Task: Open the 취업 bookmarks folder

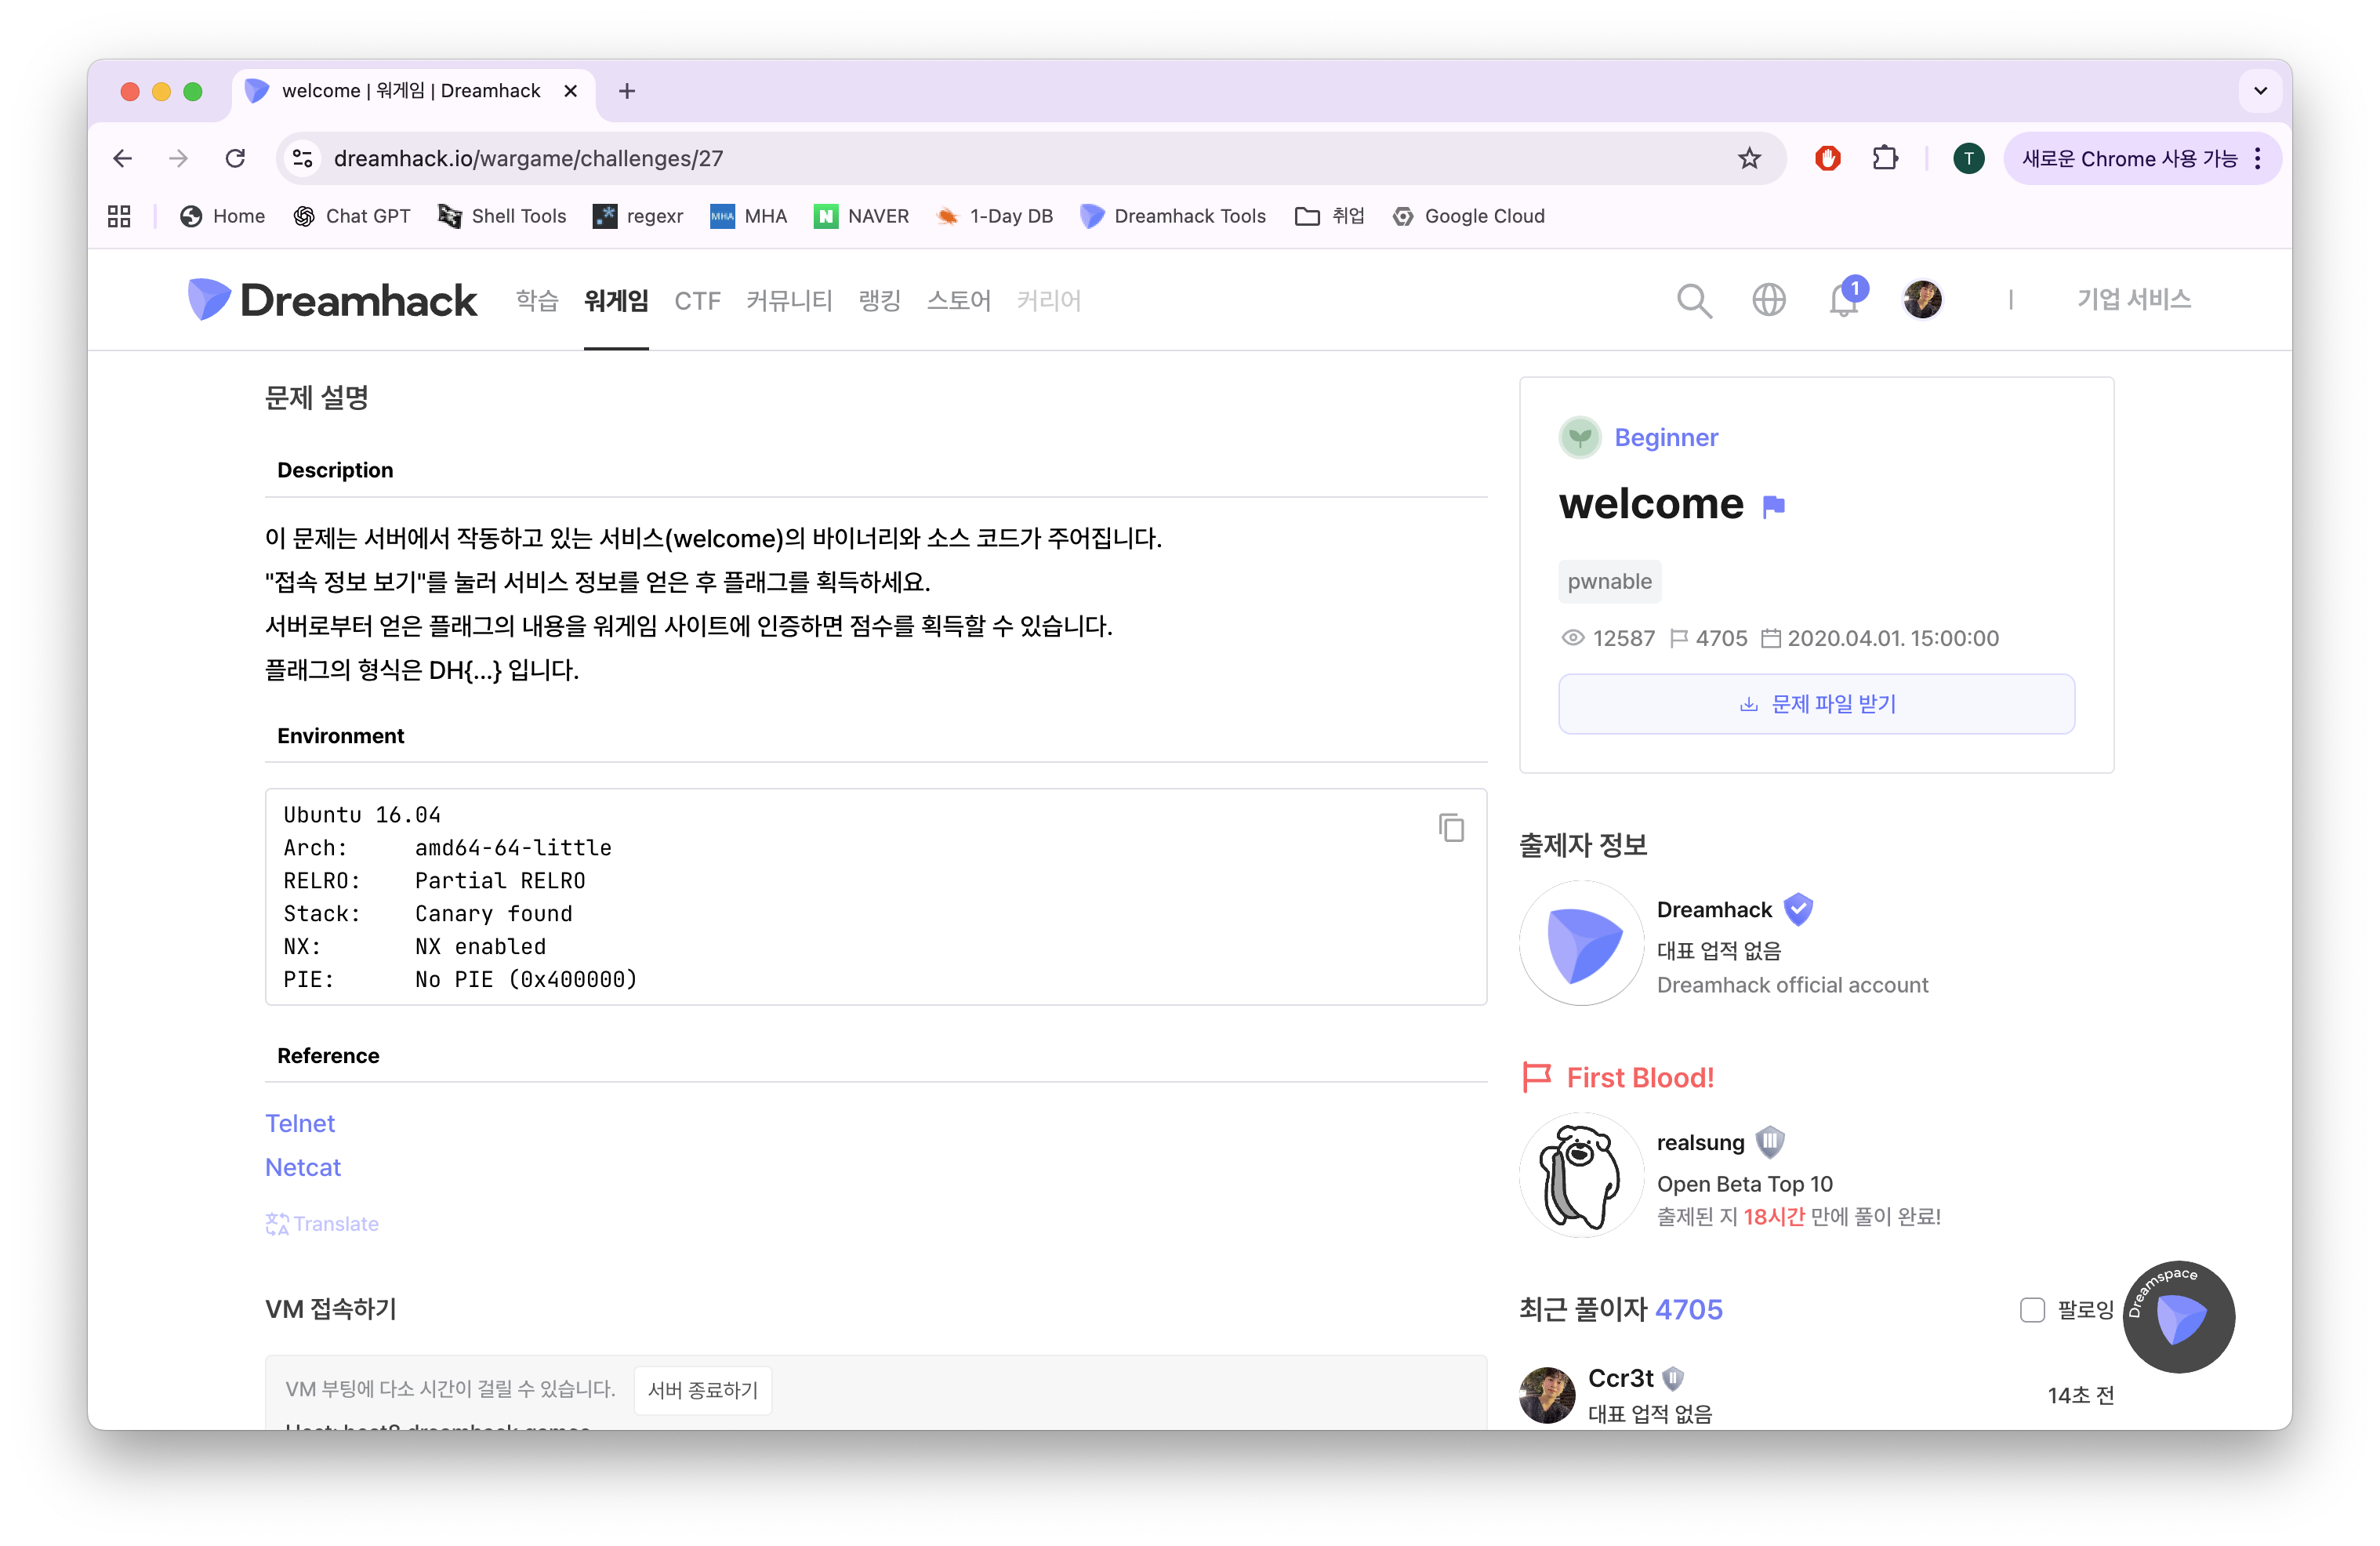Action: [x=1329, y=216]
